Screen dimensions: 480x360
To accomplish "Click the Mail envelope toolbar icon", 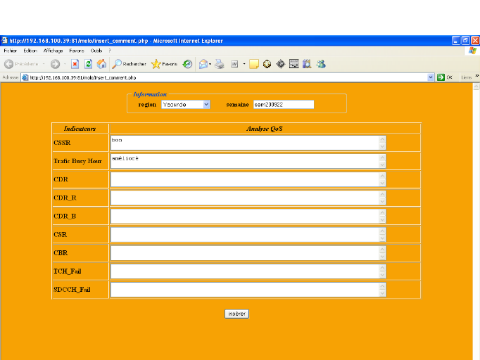I will (x=203, y=63).
